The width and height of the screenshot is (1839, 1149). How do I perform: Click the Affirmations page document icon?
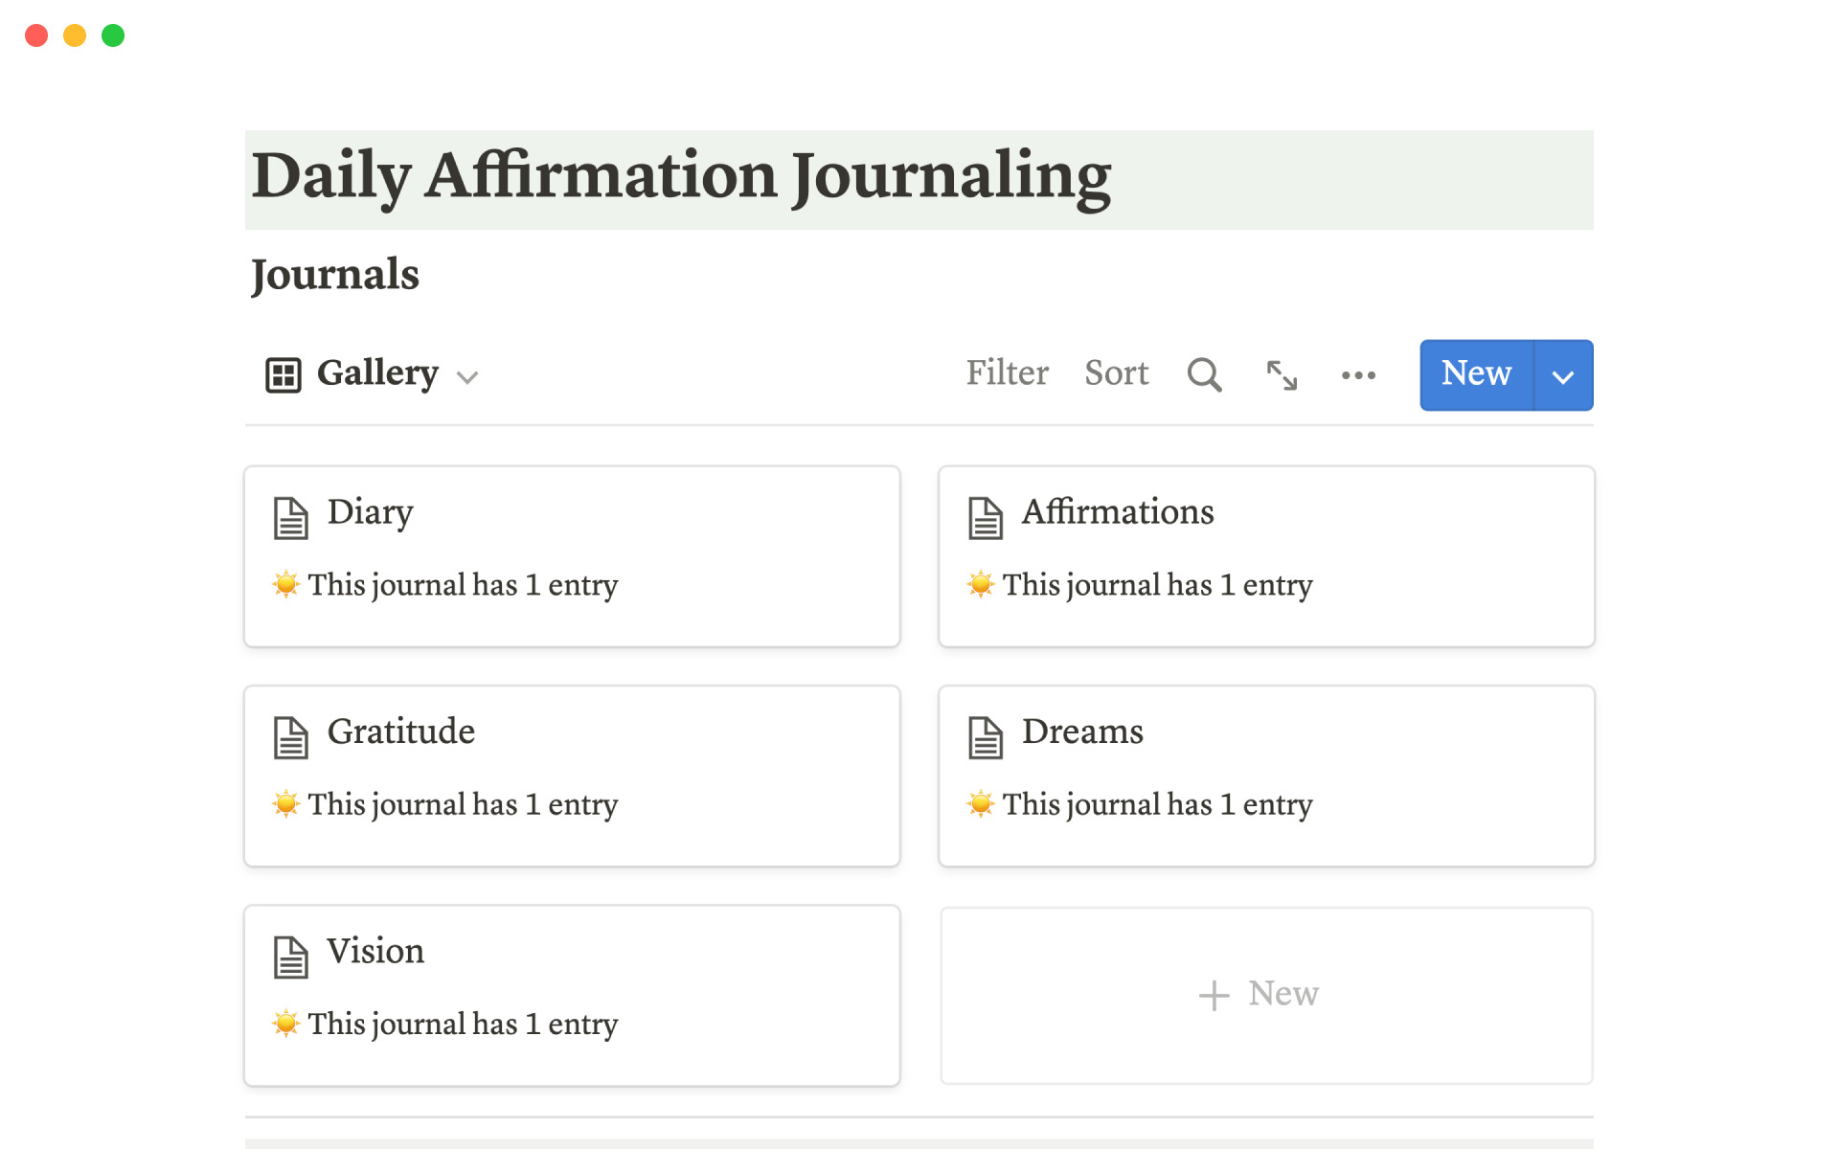tap(986, 518)
